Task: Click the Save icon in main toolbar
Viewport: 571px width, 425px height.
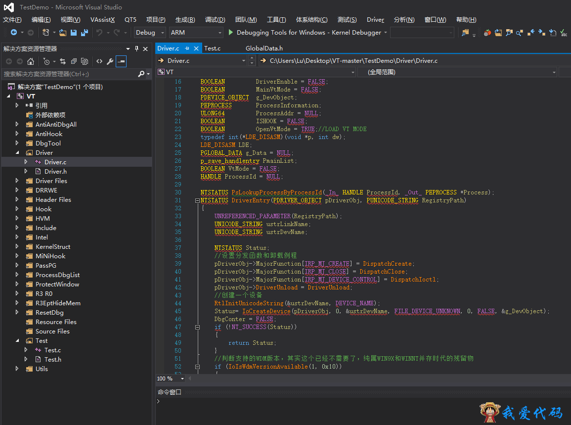Action: click(74, 33)
